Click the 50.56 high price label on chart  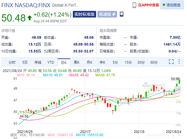click(175, 79)
